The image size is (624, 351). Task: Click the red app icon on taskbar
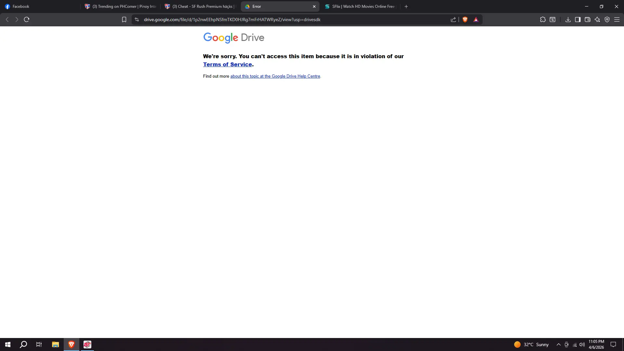tap(87, 344)
